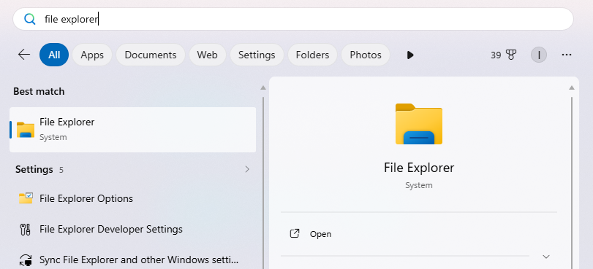The height and width of the screenshot is (269, 593).
Task: Switch to the Apps filter
Action: (x=92, y=55)
